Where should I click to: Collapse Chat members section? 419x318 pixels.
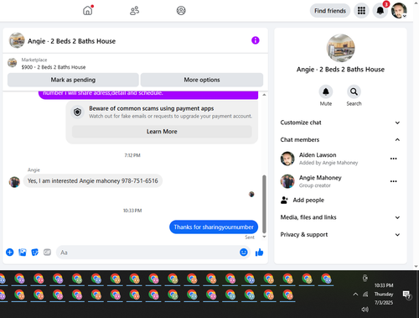click(340, 139)
